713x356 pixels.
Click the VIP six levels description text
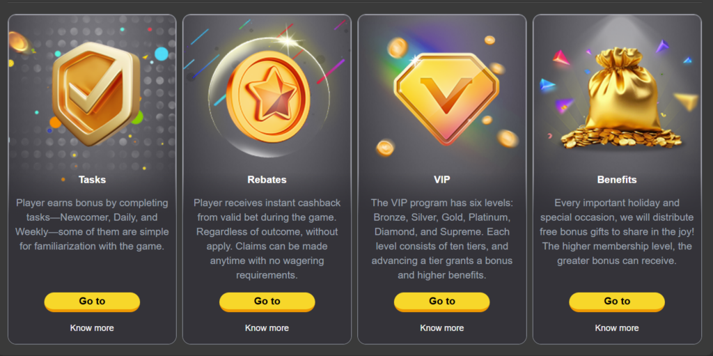coord(442,239)
